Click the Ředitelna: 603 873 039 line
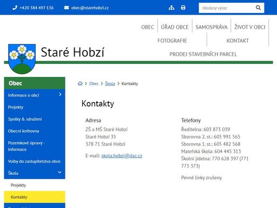The height and width of the screenshot is (208, 277). point(206,129)
